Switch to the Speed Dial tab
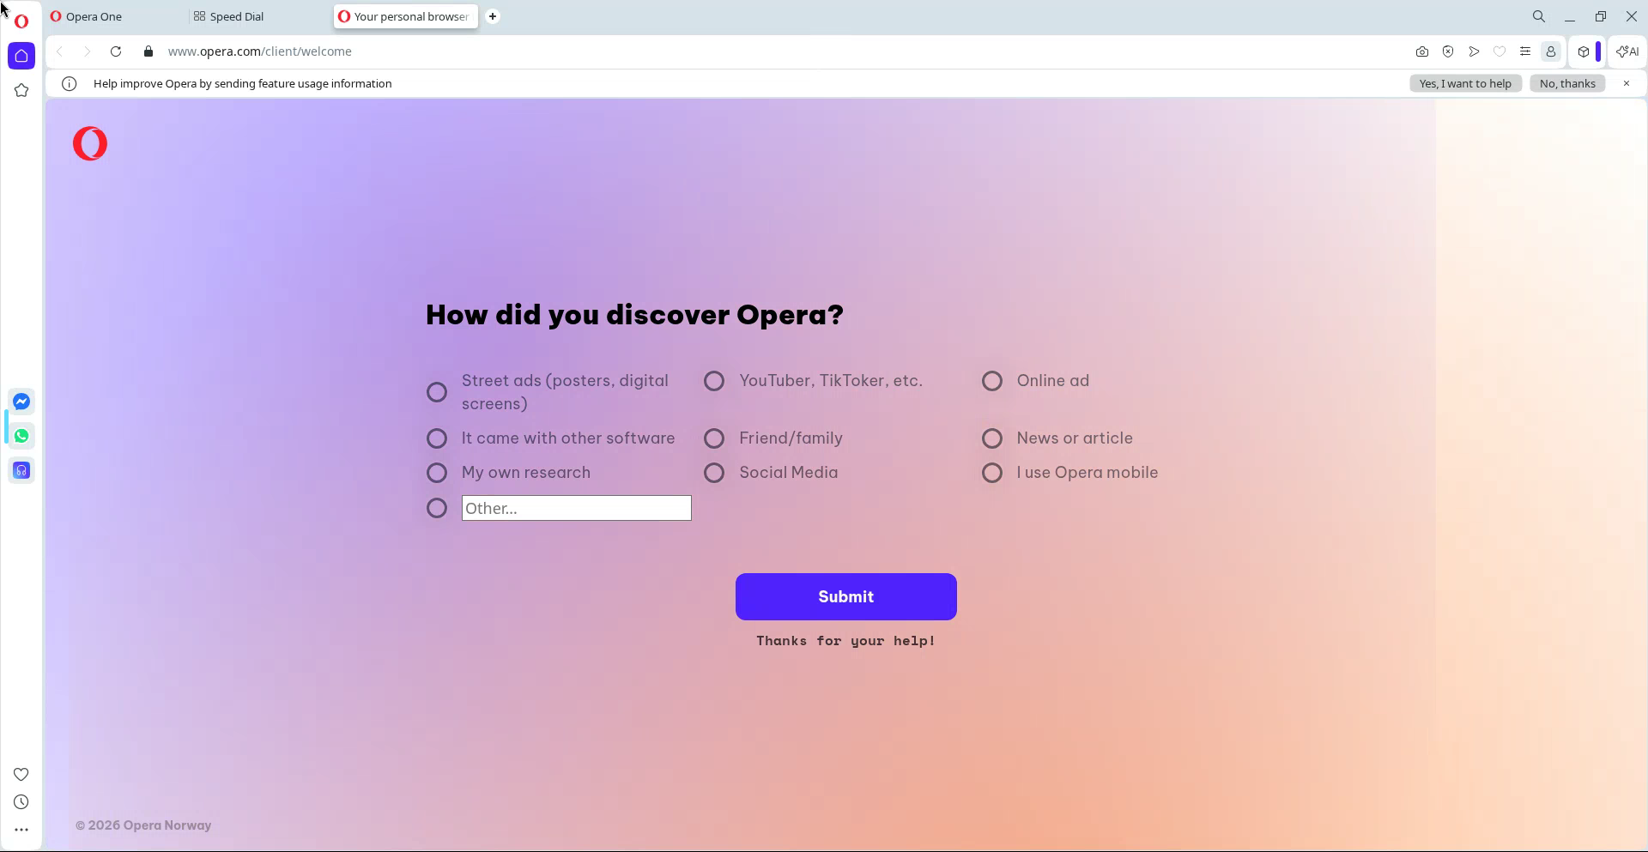 (x=237, y=16)
